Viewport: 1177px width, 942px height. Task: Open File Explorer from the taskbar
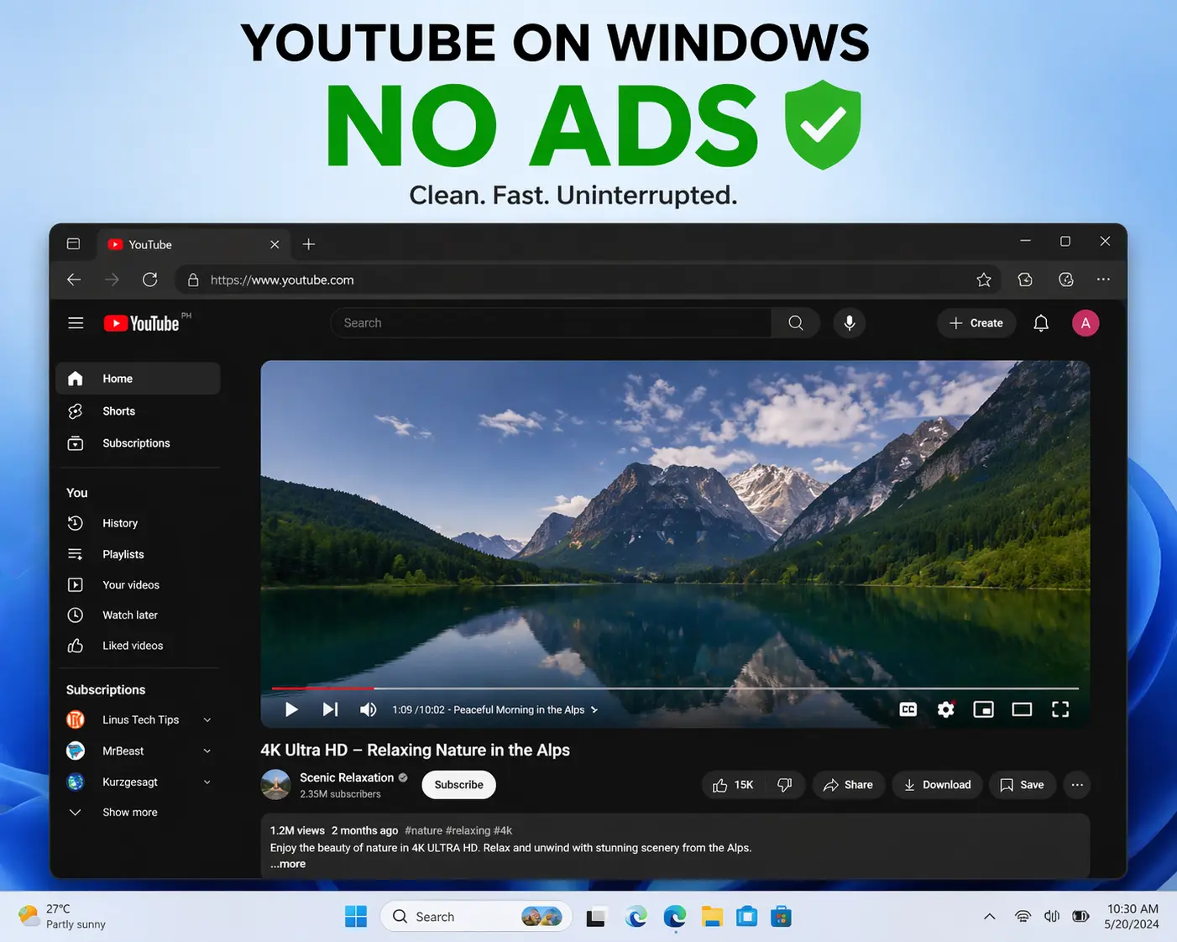coord(712,917)
